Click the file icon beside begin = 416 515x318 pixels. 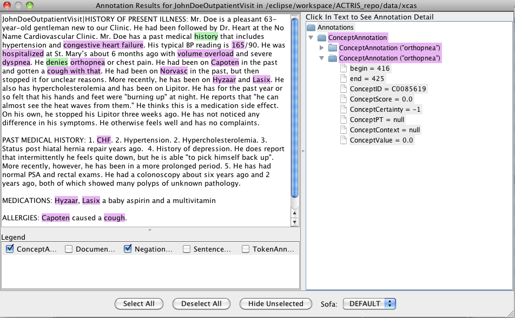click(344, 68)
